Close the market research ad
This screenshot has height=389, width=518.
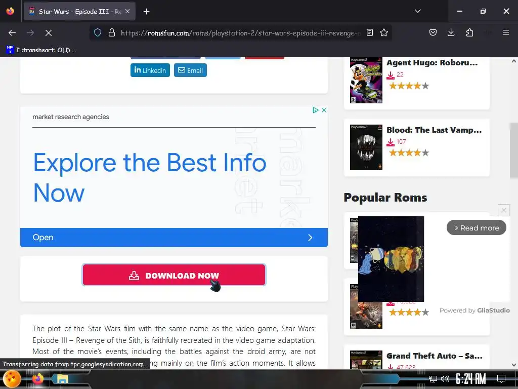tap(324, 110)
